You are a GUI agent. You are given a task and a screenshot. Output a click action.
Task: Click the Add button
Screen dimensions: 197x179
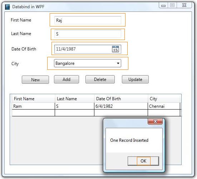click(x=67, y=79)
